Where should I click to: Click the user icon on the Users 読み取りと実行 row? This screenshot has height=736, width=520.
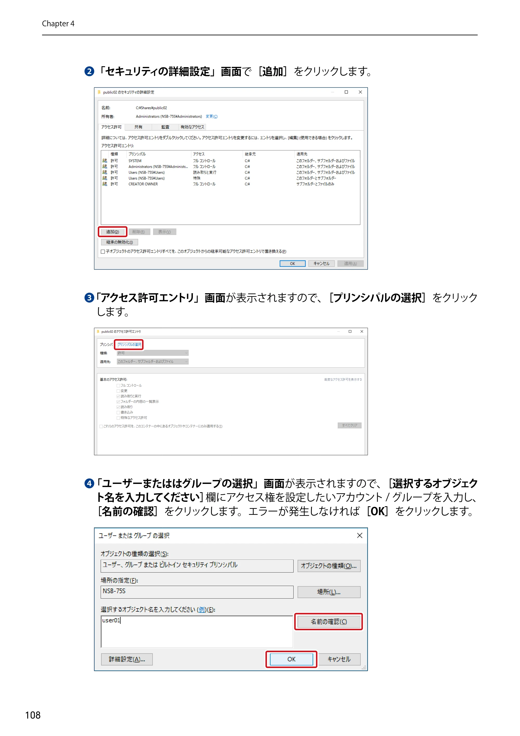point(105,172)
